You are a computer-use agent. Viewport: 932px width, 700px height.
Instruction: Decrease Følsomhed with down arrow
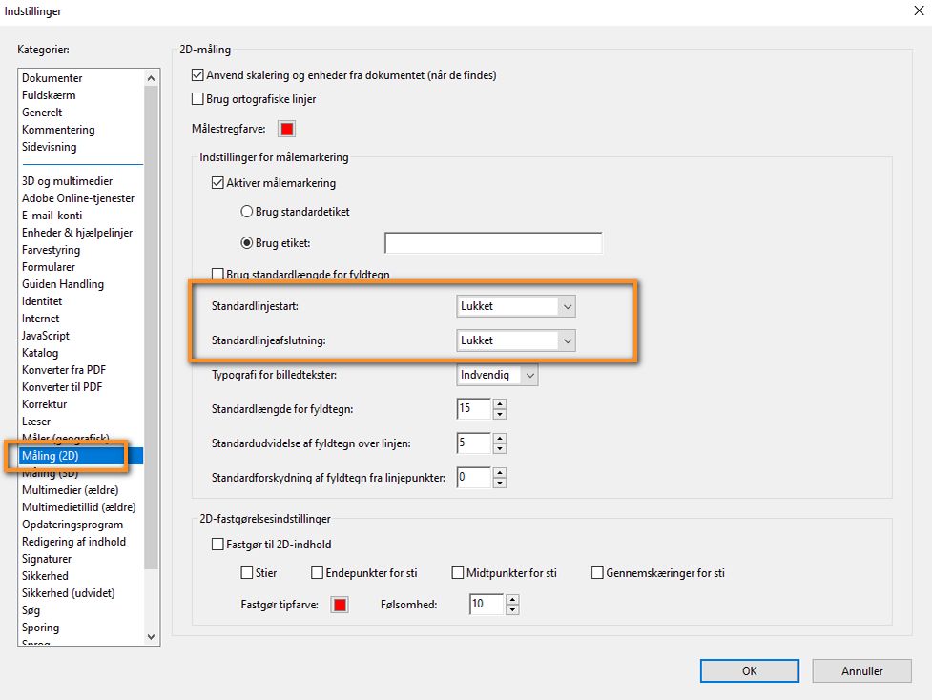512,609
